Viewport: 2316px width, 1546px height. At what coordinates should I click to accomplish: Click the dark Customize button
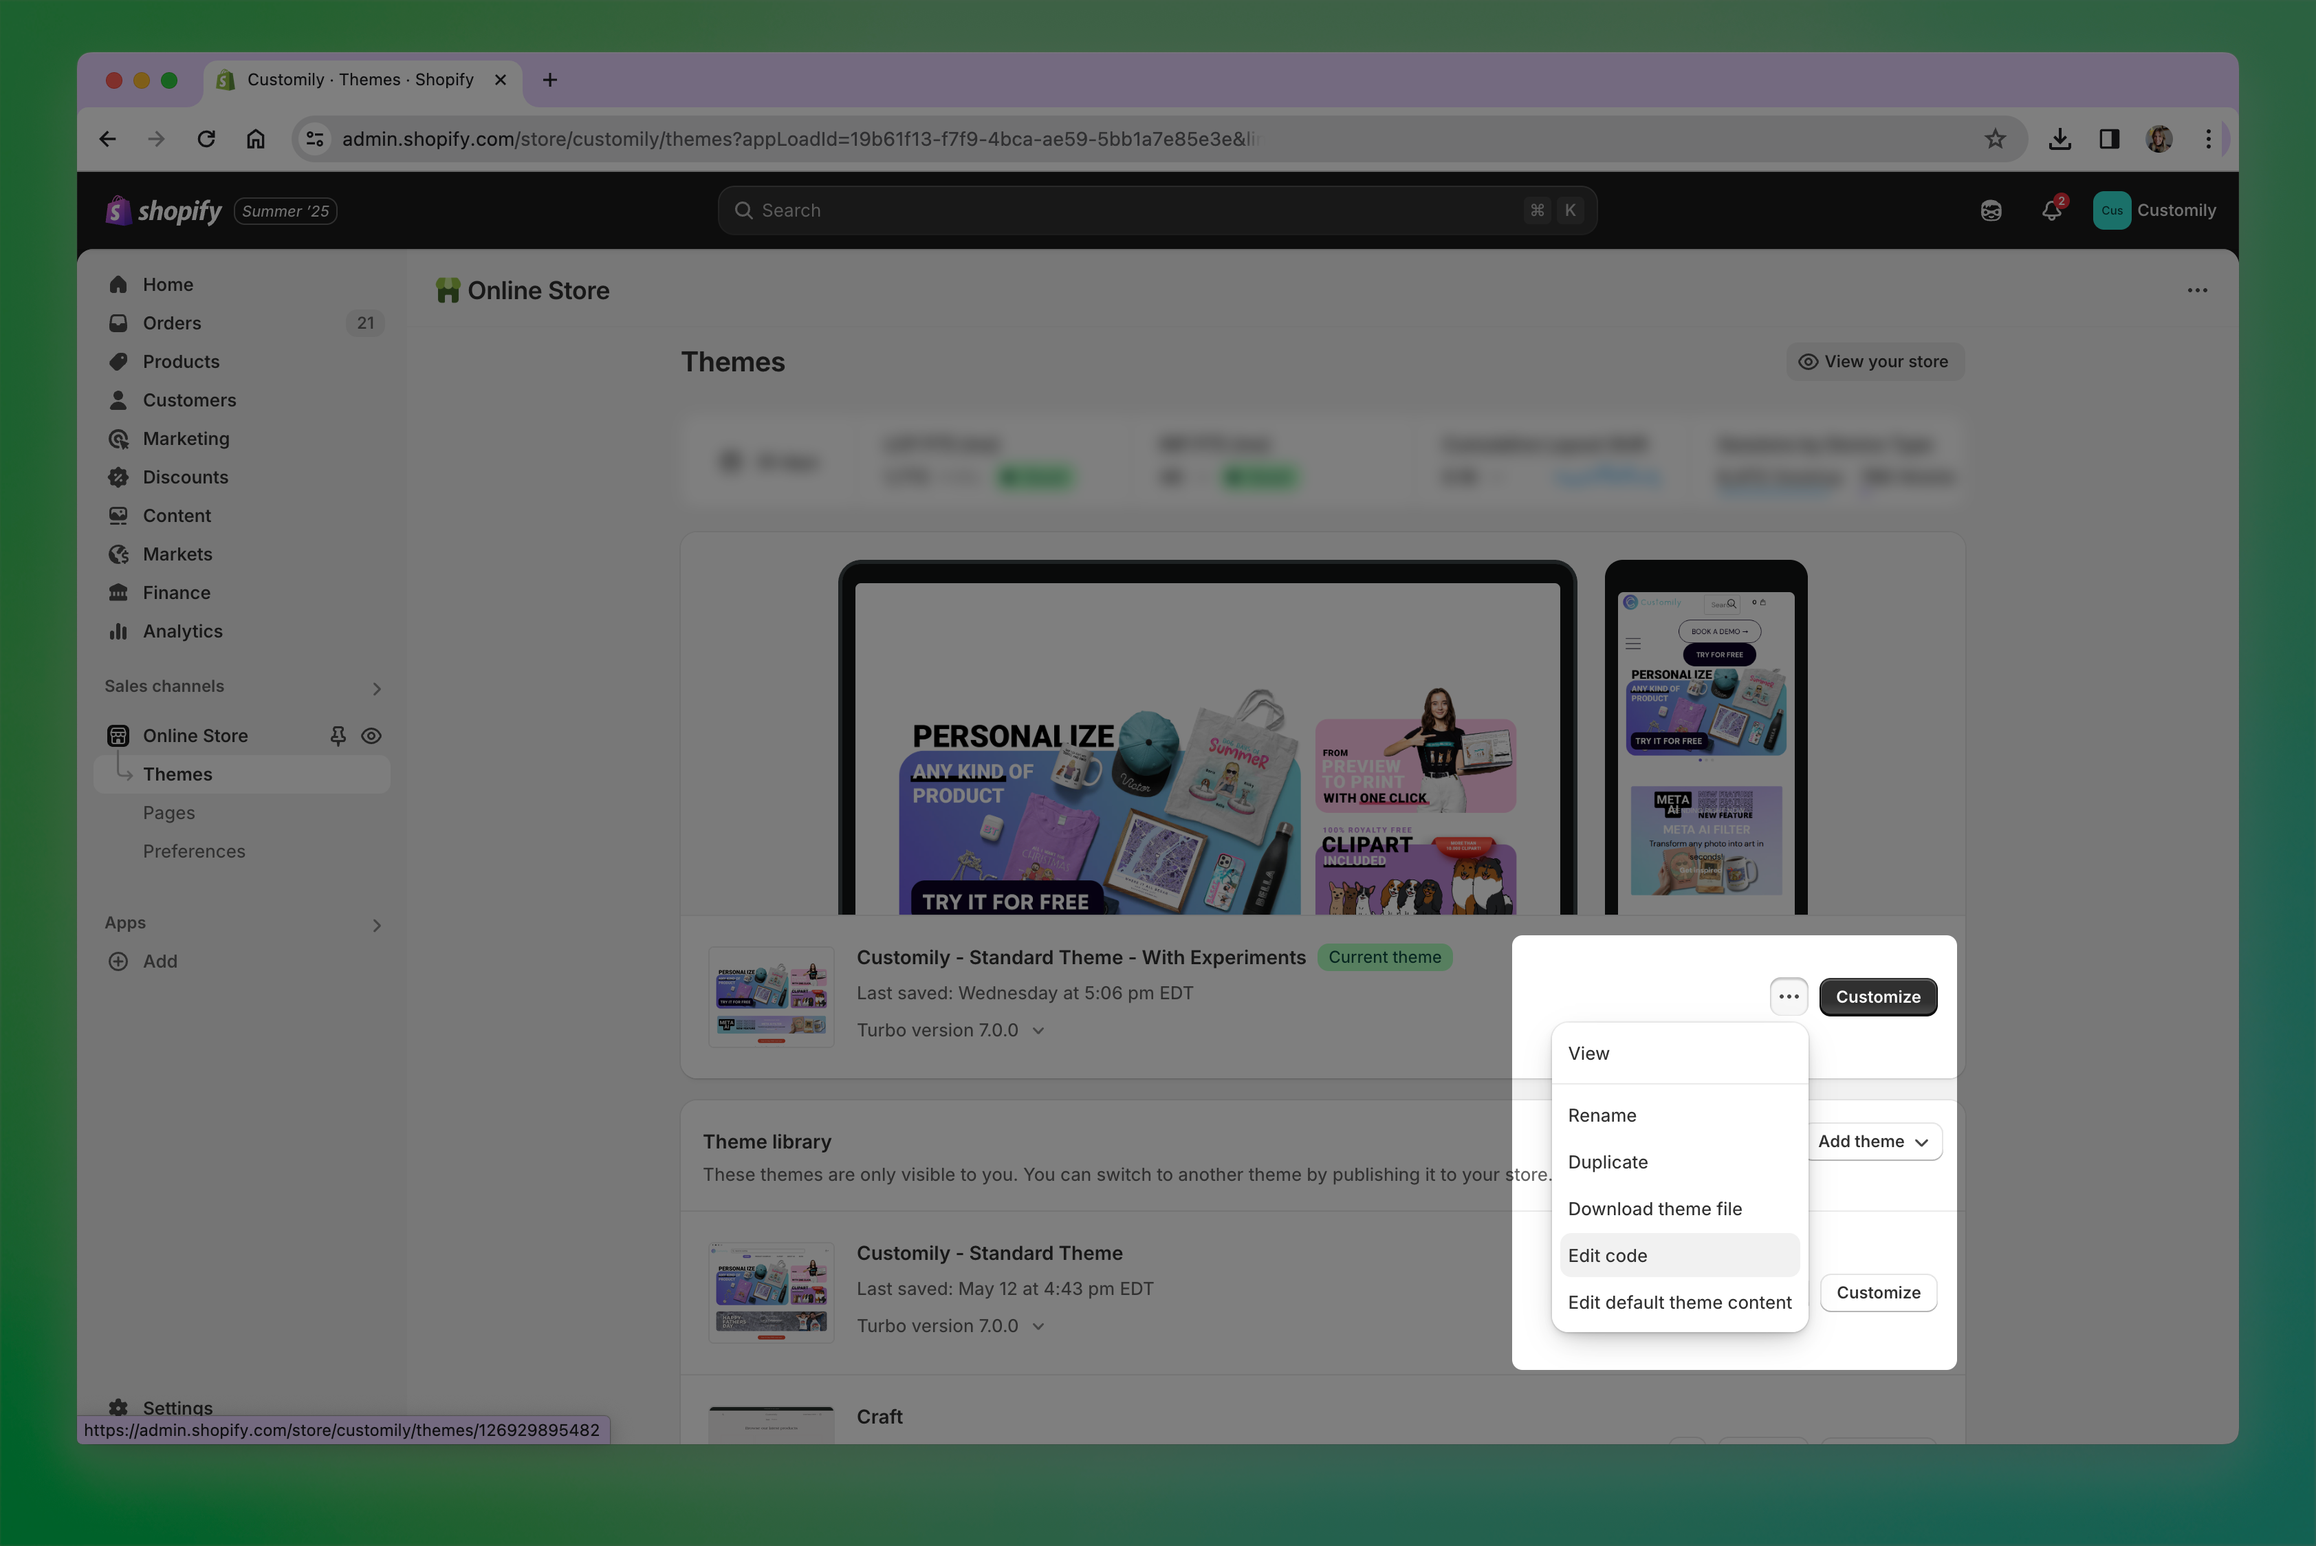1877,997
